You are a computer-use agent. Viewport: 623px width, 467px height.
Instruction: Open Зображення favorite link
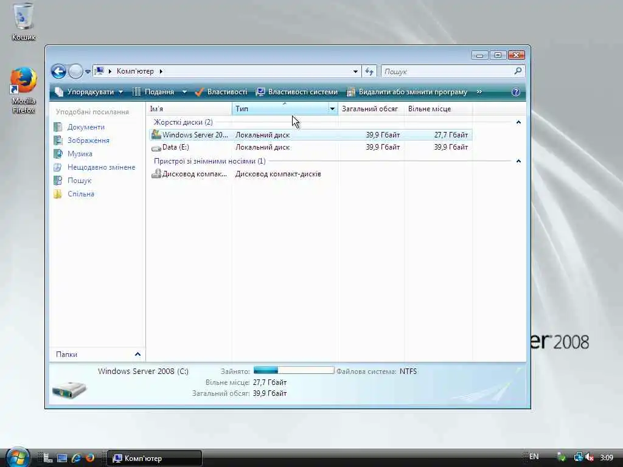click(x=88, y=140)
